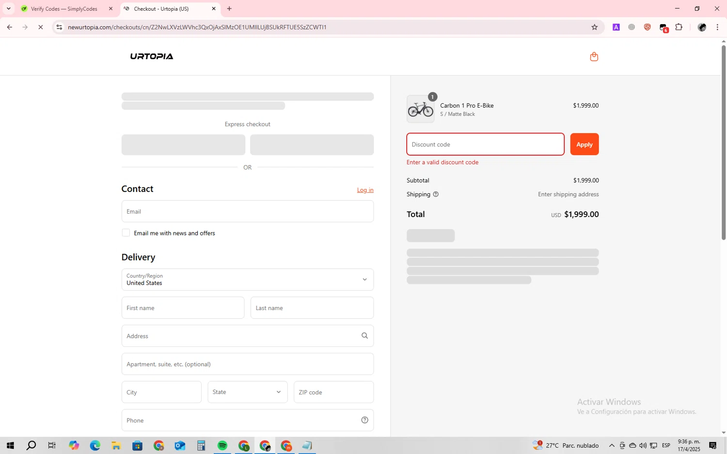Open the shopping bag cart icon
Image resolution: width=727 pixels, height=454 pixels.
(594, 57)
